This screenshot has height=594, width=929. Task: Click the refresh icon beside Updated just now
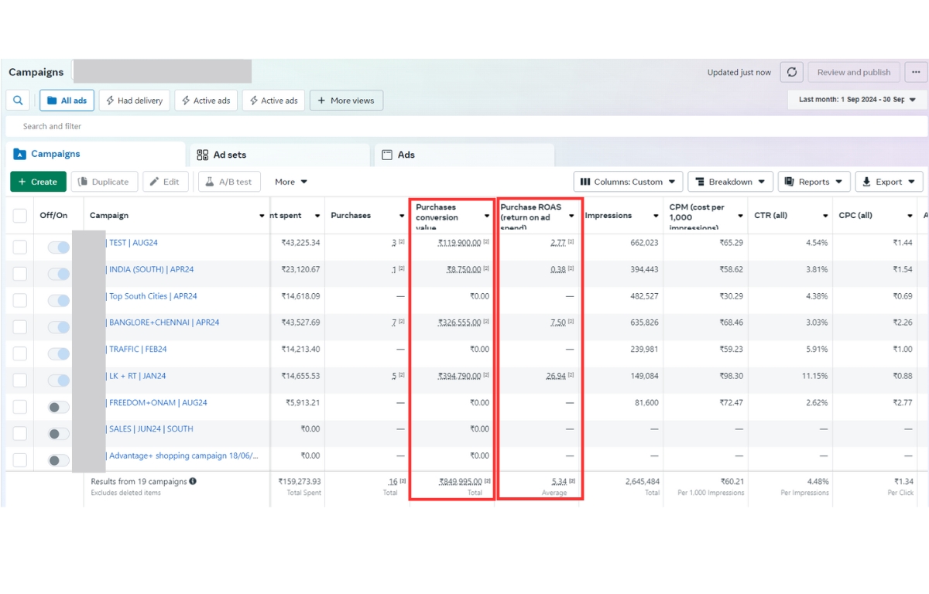click(791, 72)
